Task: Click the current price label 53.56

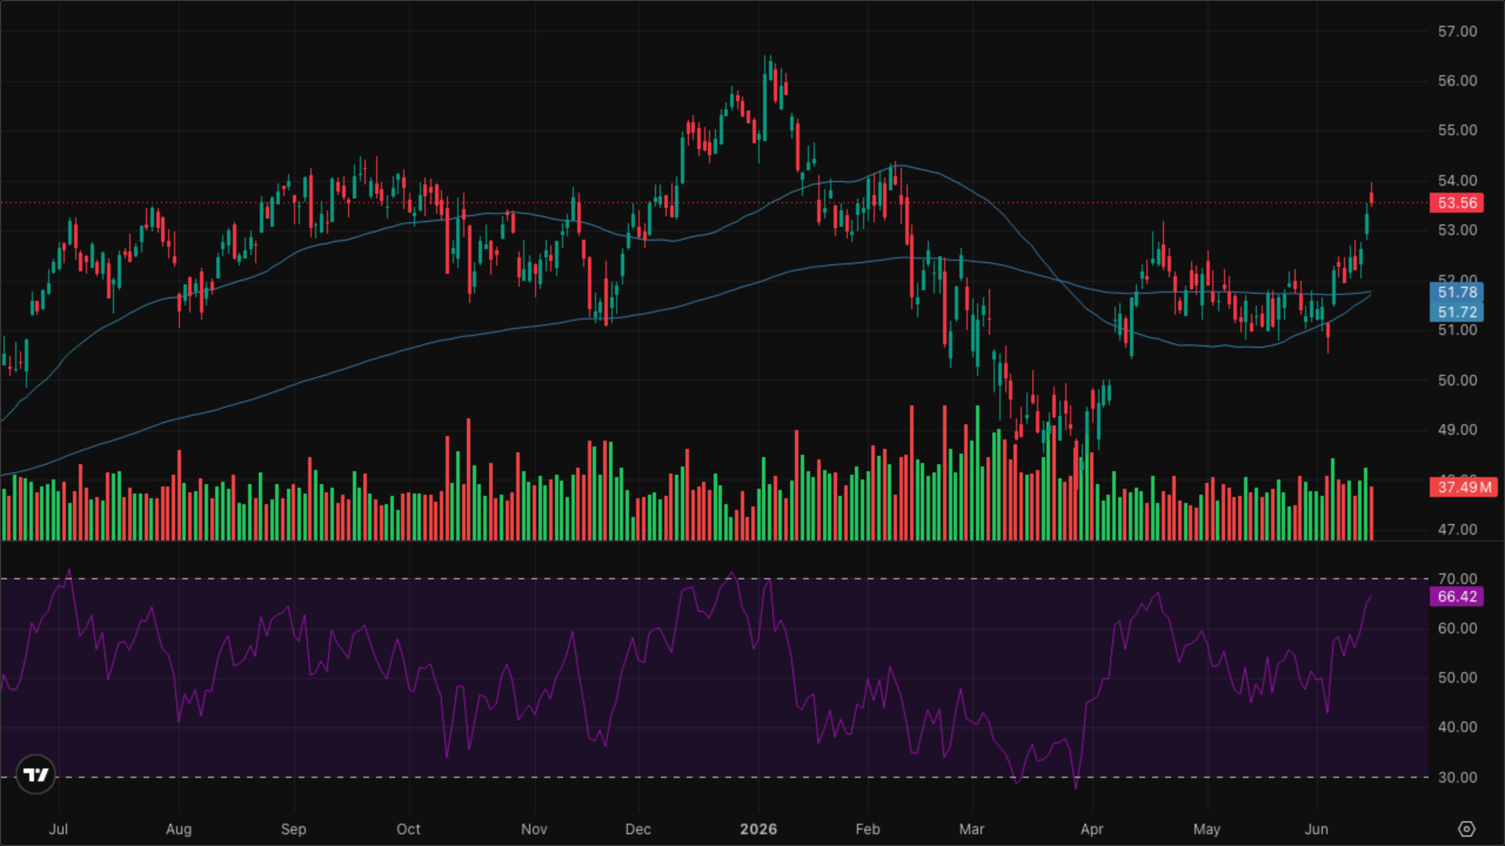Action: pyautogui.click(x=1457, y=203)
